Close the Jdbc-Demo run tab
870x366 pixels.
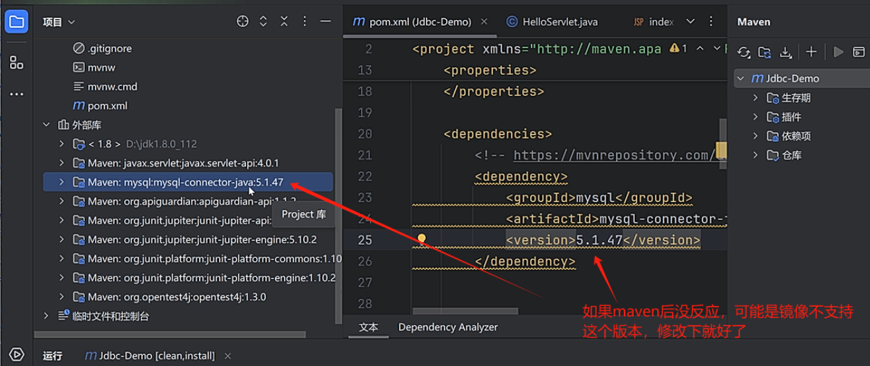(x=228, y=356)
